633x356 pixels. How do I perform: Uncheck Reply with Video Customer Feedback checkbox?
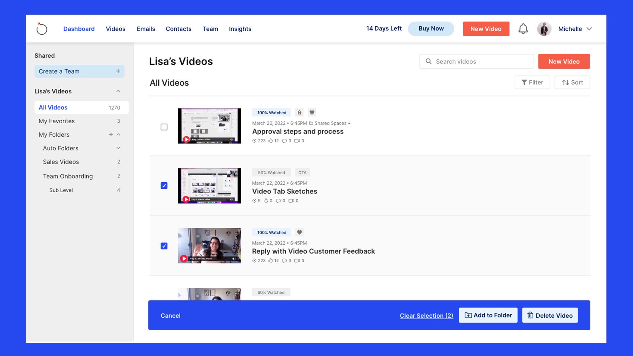164,246
